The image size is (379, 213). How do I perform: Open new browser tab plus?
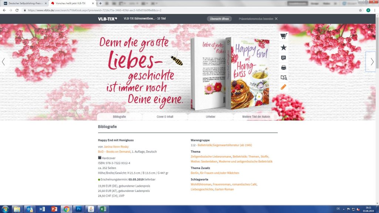(100, 3)
